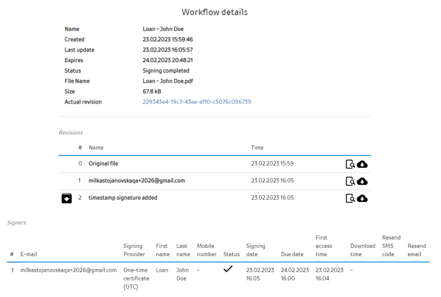
Task: Preview the Original file revision
Action: coord(350,164)
